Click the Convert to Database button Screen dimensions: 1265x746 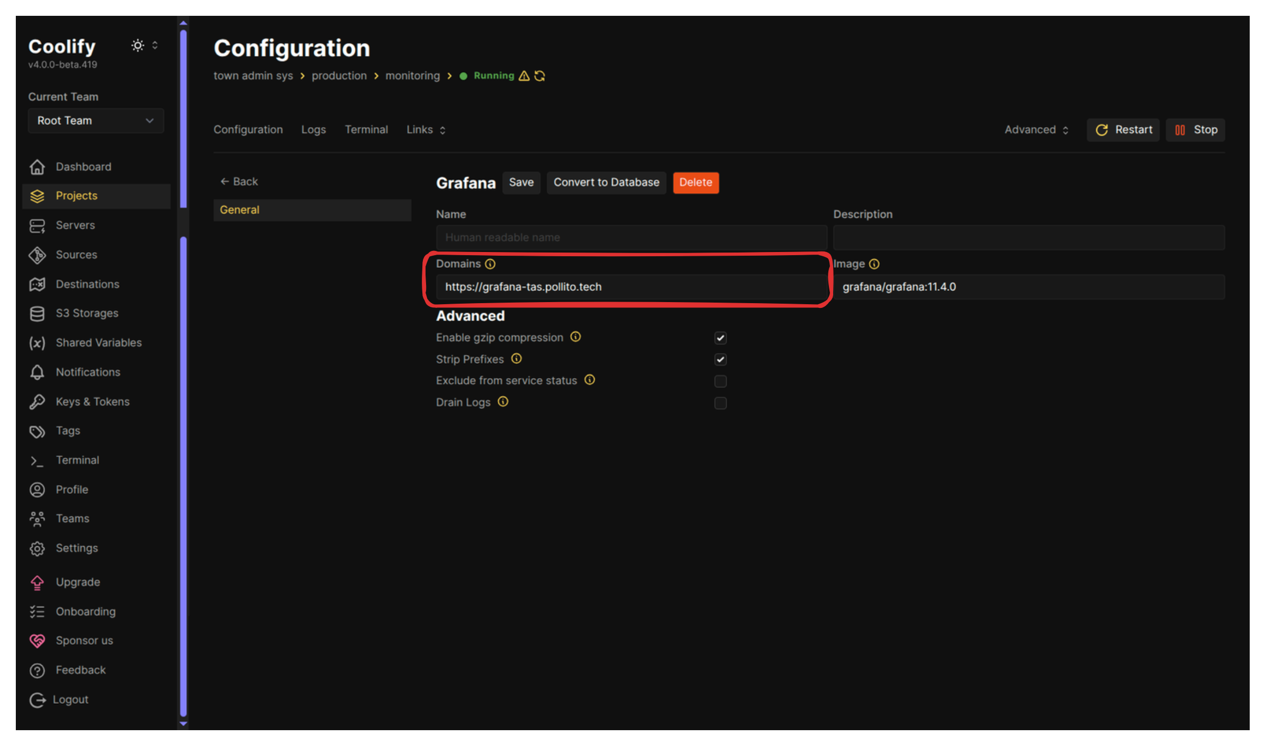pyautogui.click(x=606, y=182)
